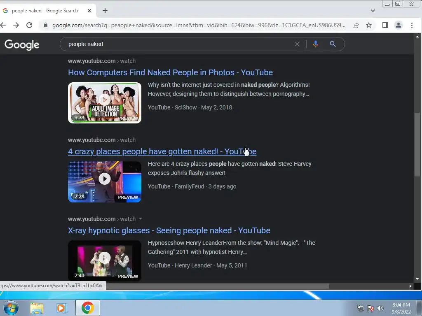Screen dimensions: 422x316
Task: Click inside the Google search input field
Action: (x=178, y=44)
